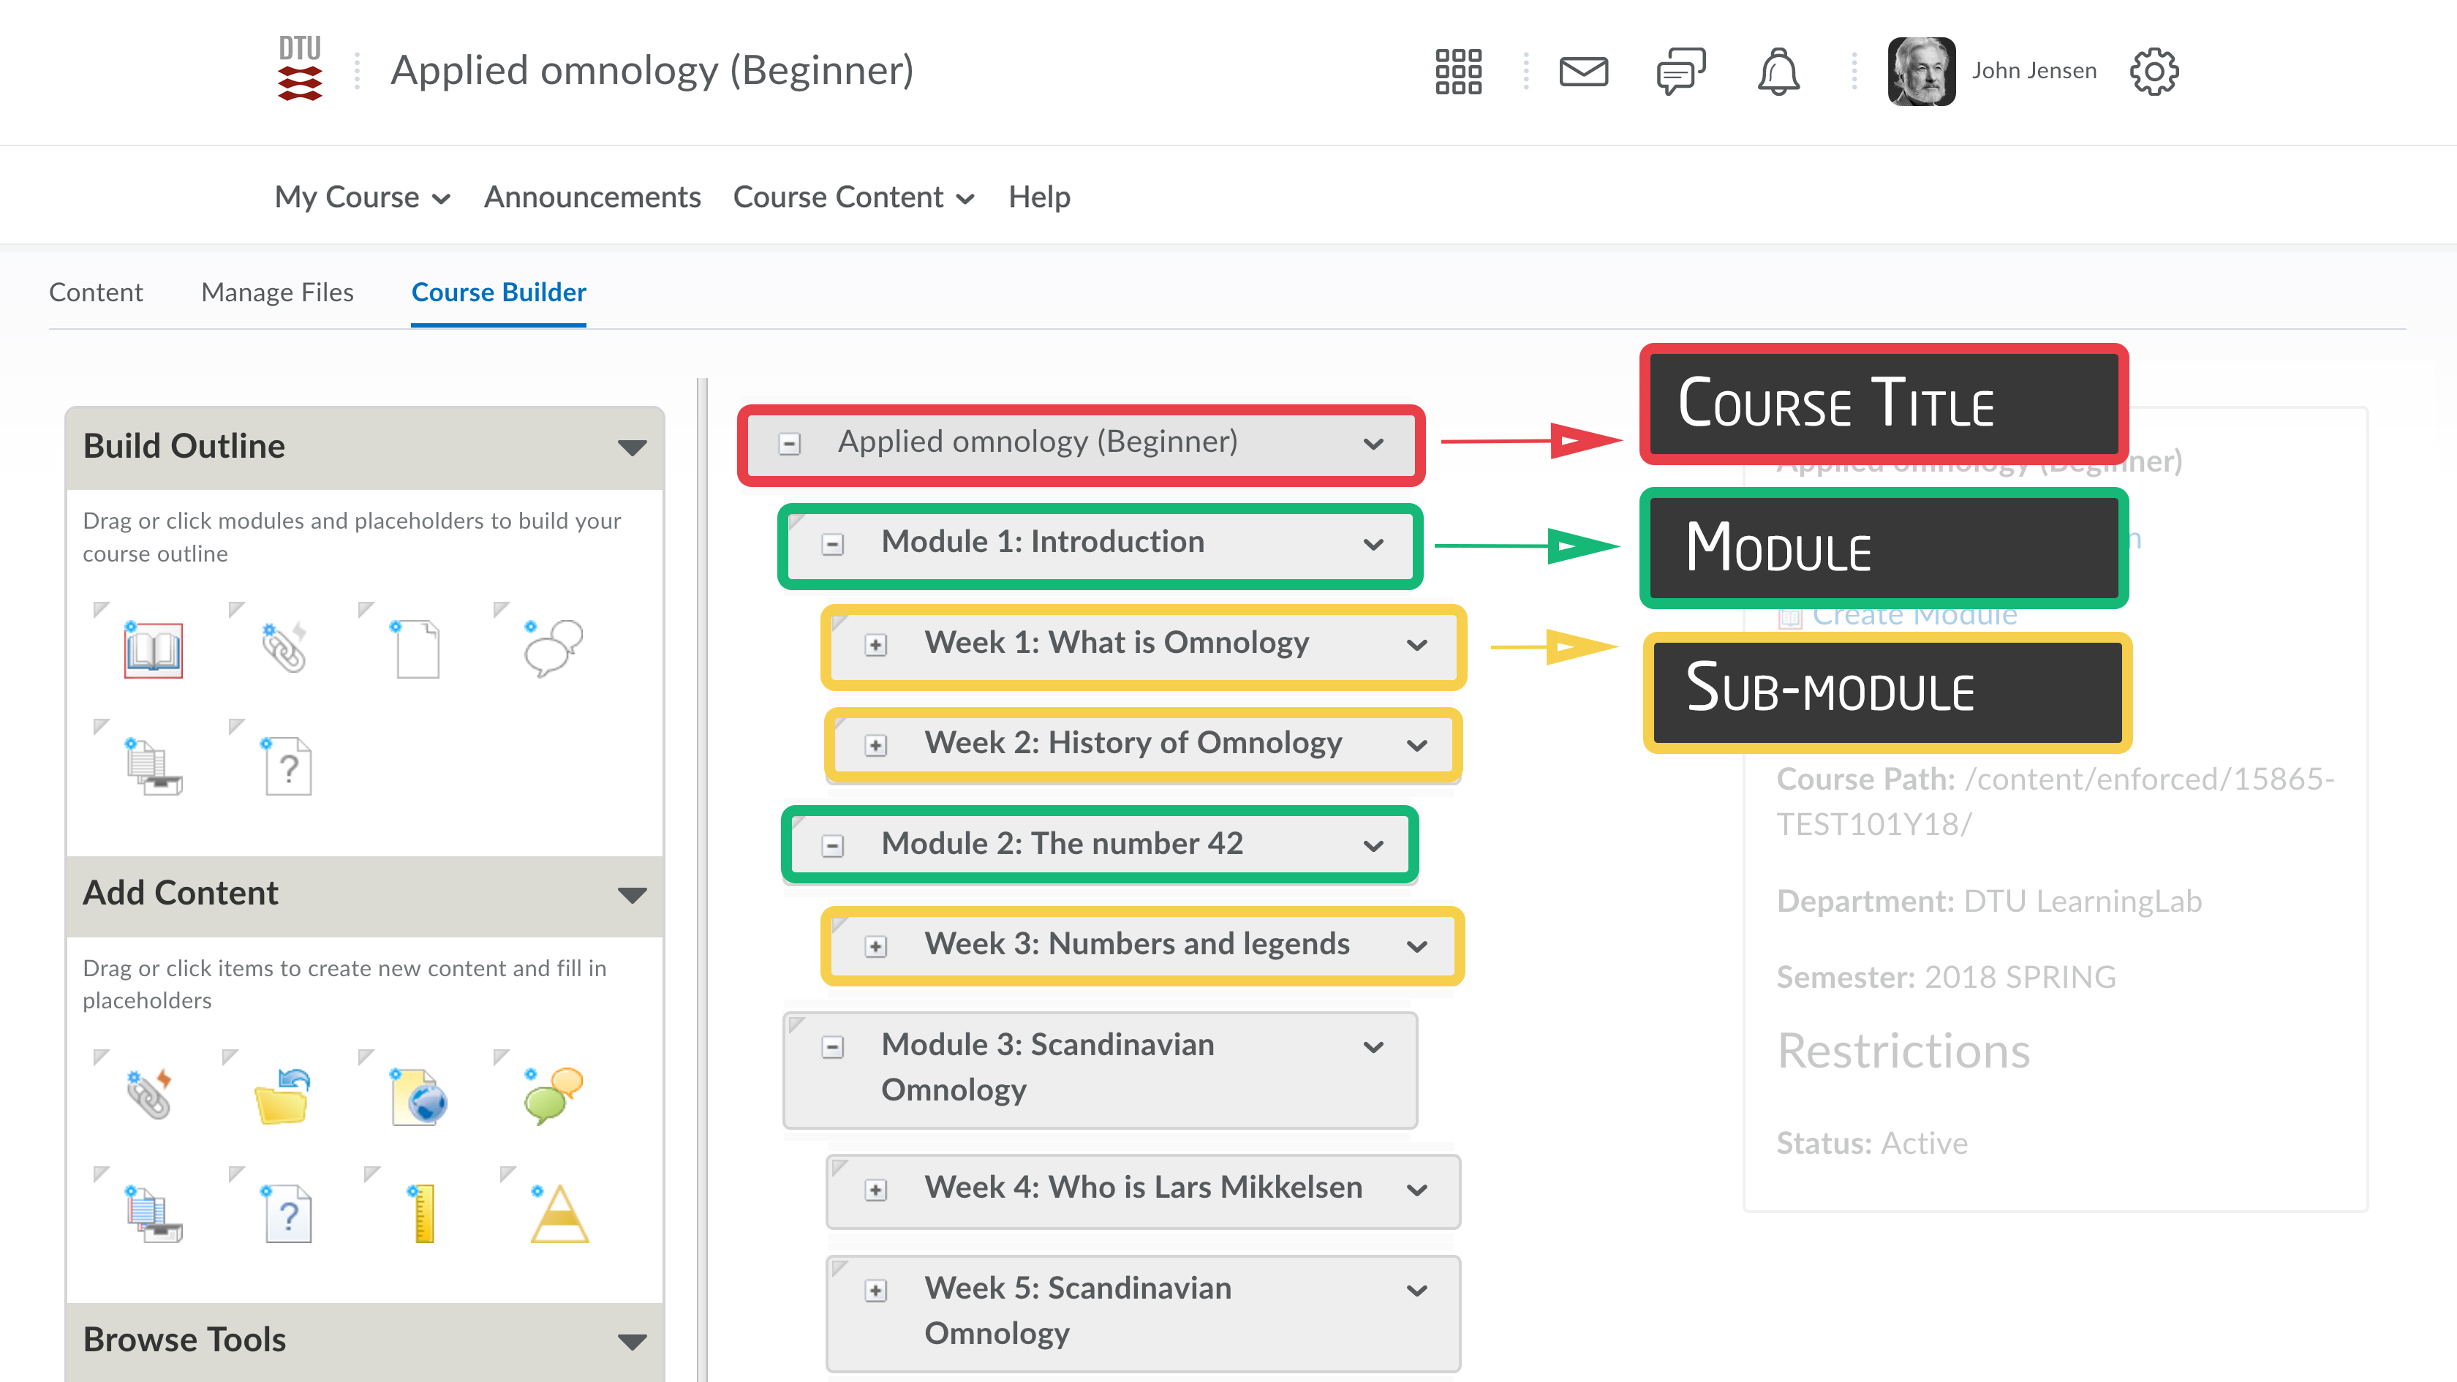Collapse Module 3: Scandinavian Omnology minus toggle
The image size is (2457, 1382).
click(x=833, y=1047)
